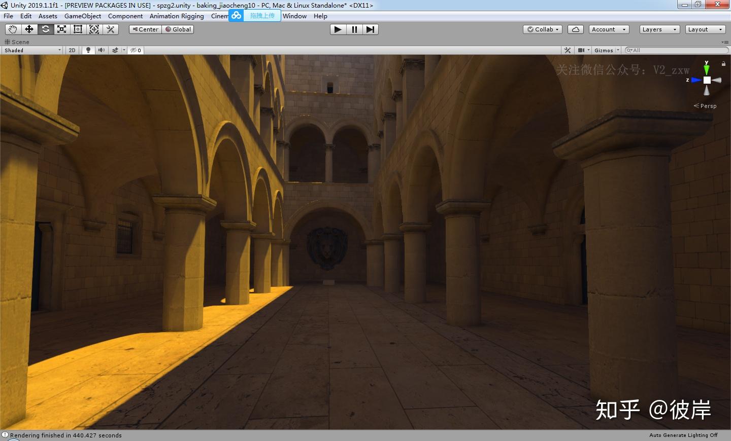Screen dimensions: 731x441
Task: Open the Layout dropdown
Action: (x=705, y=29)
